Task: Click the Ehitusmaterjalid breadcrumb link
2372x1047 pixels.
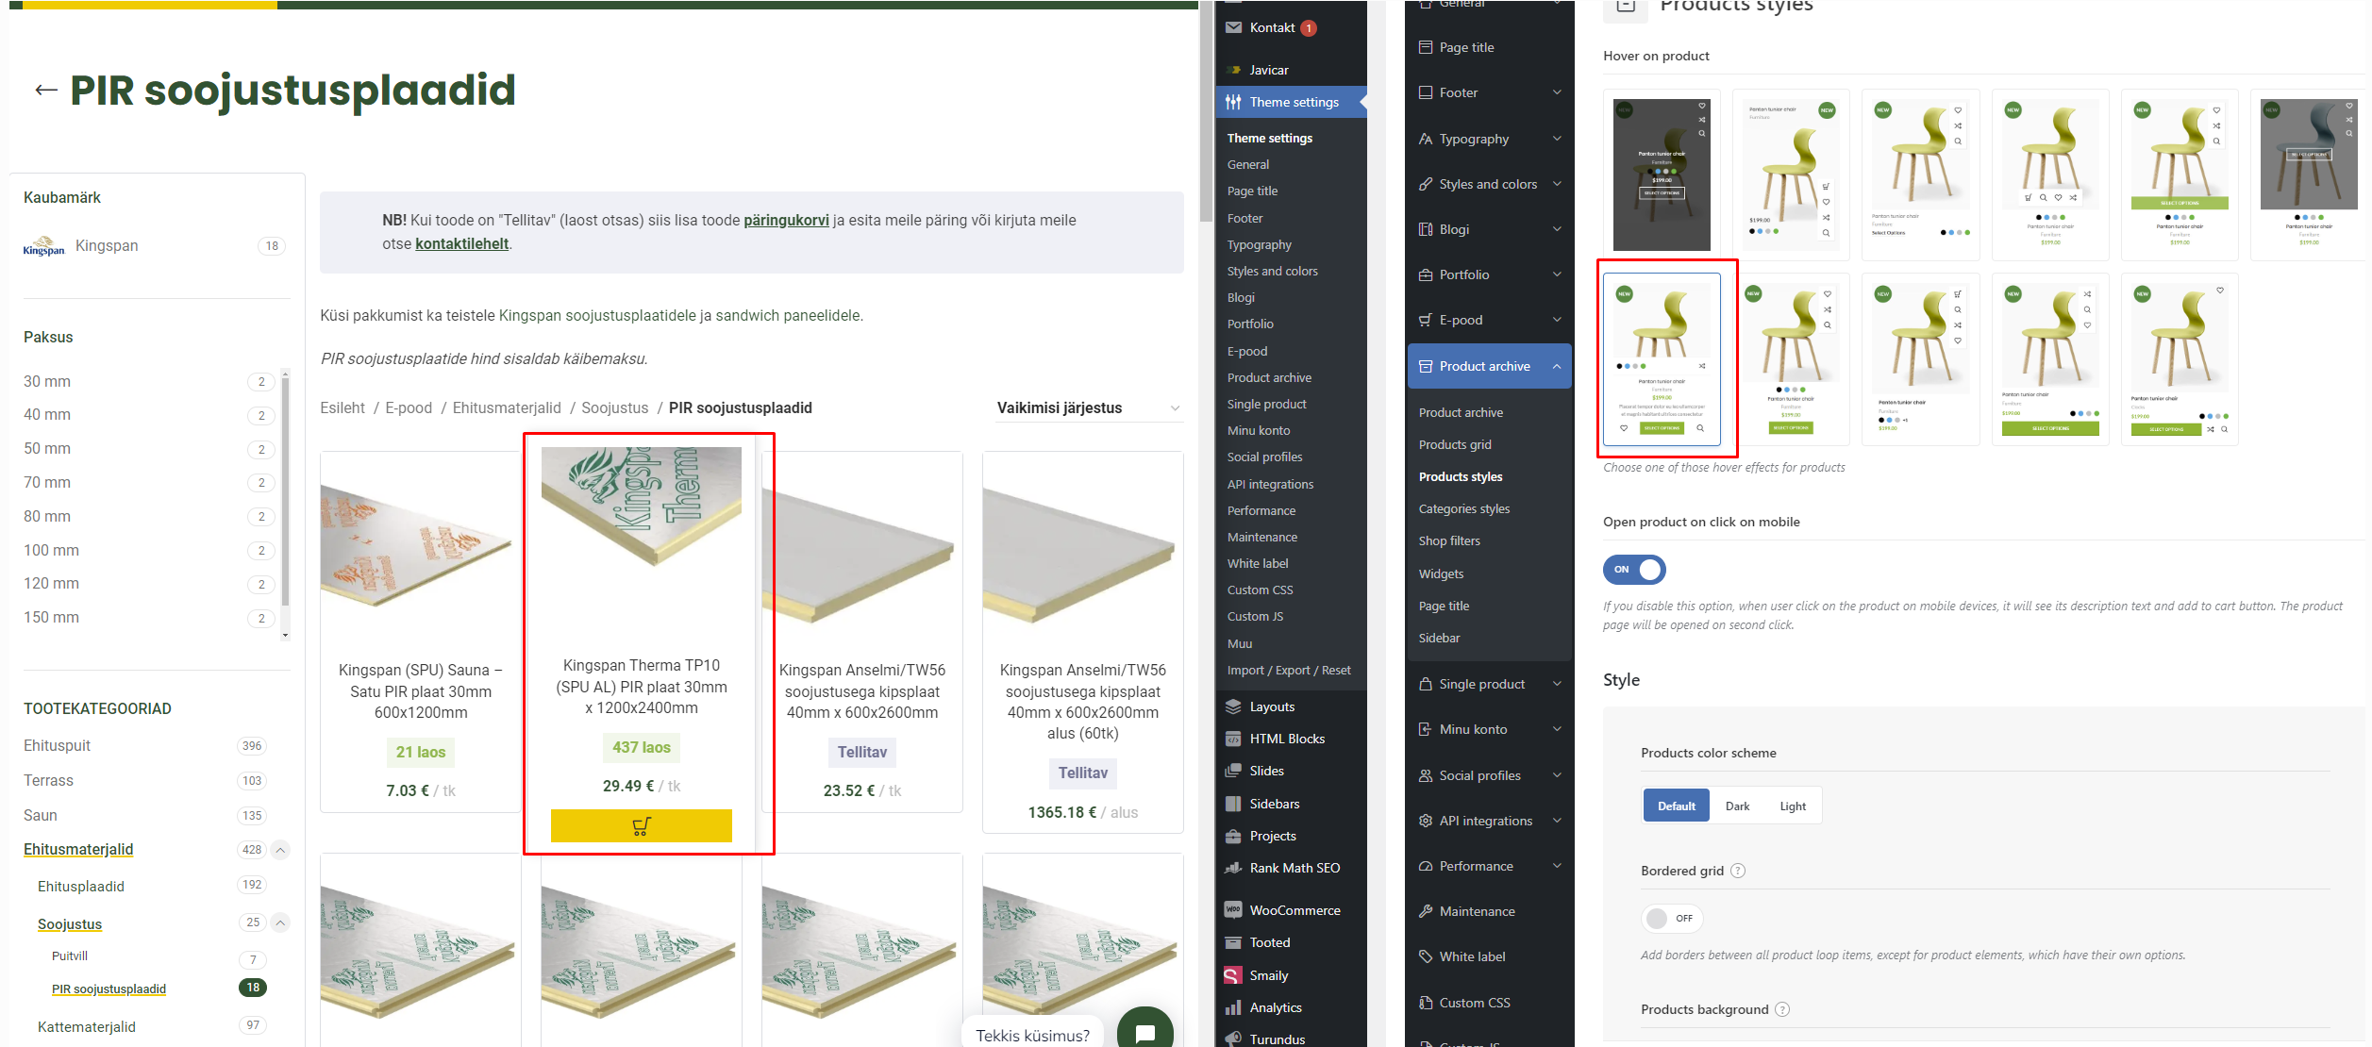Action: [x=507, y=407]
